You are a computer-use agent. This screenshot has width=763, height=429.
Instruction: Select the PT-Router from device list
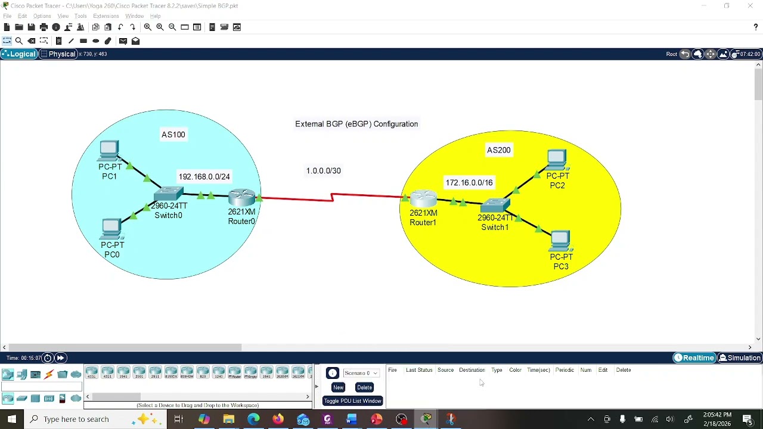[235, 373]
